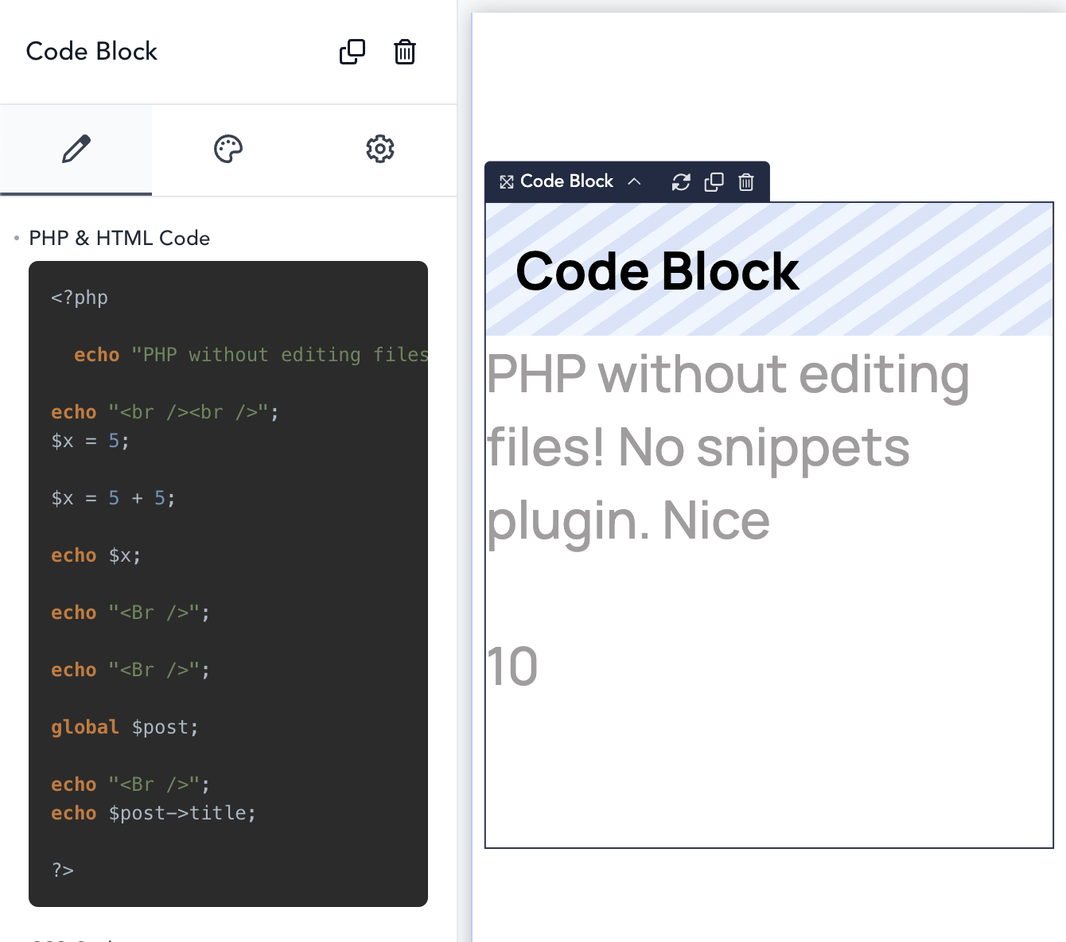Click the element icon beside the toolbar's Code Block label

point(507,182)
